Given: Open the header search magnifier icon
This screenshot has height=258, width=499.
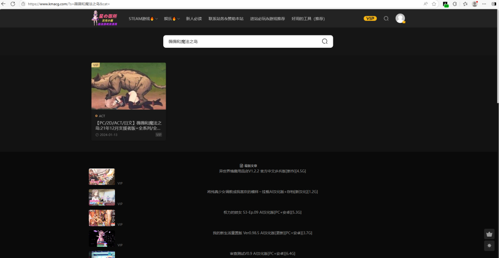Looking at the screenshot, I should click(x=386, y=18).
